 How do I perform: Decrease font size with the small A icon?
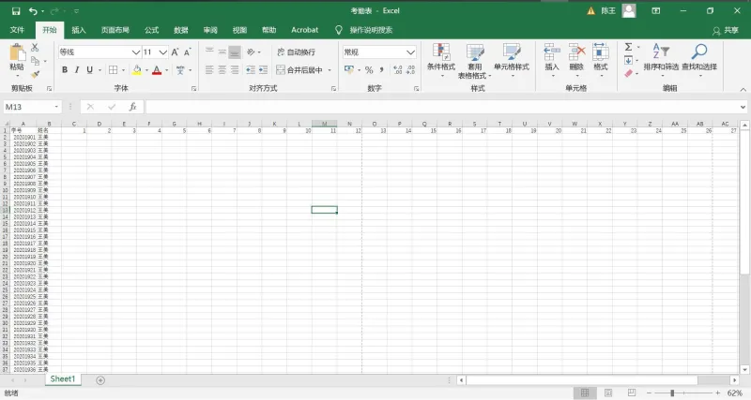[187, 52]
